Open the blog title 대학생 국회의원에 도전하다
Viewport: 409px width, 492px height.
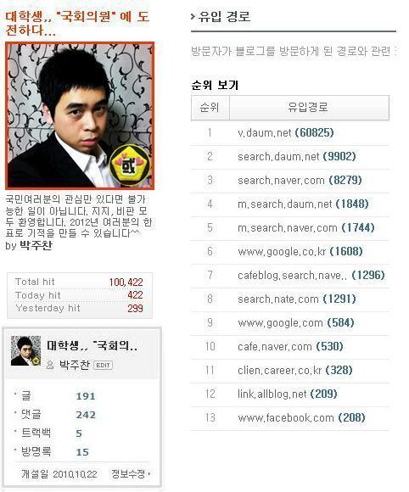(x=77, y=23)
